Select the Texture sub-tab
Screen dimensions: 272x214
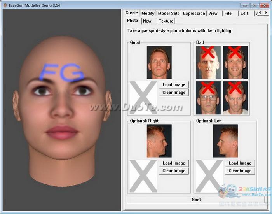coord(166,21)
